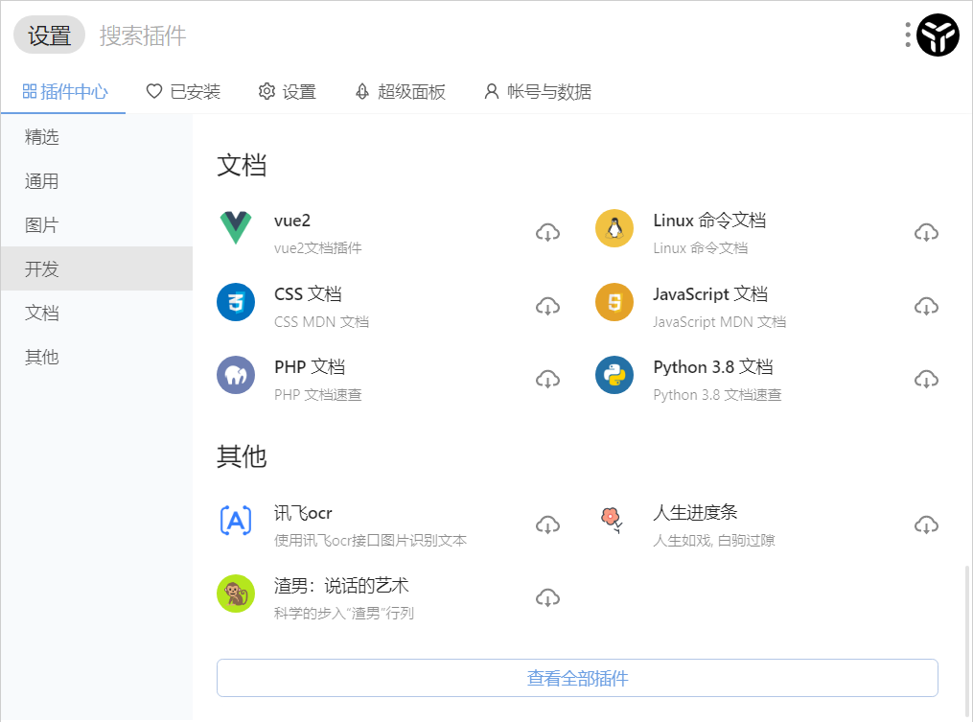Download the Python 3.8 文档 plugin
The height and width of the screenshot is (722, 973).
(926, 380)
